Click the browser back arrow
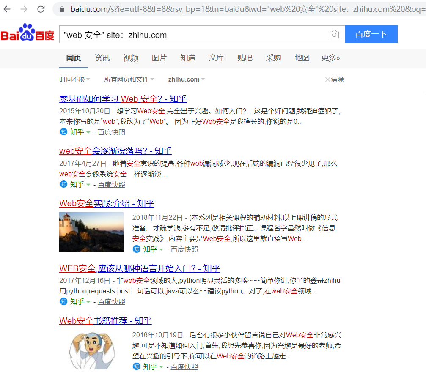 pos(7,9)
